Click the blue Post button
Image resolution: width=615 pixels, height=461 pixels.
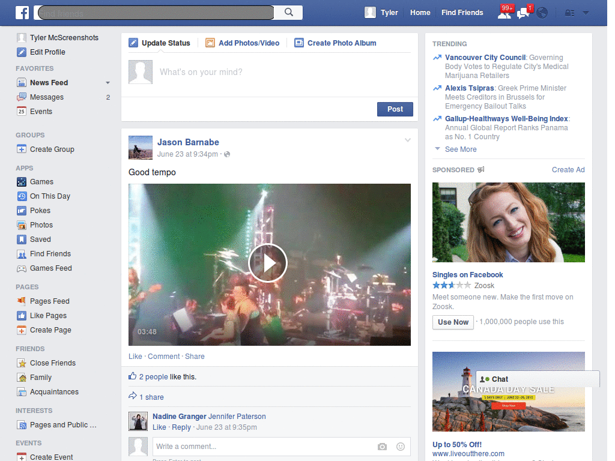tap(395, 109)
